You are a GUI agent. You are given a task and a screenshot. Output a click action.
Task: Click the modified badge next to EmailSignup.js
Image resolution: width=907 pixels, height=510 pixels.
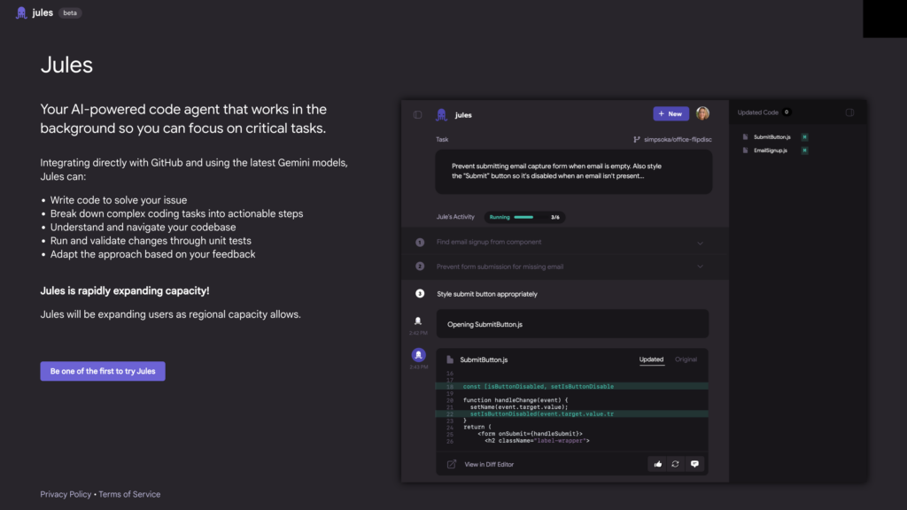click(x=804, y=151)
